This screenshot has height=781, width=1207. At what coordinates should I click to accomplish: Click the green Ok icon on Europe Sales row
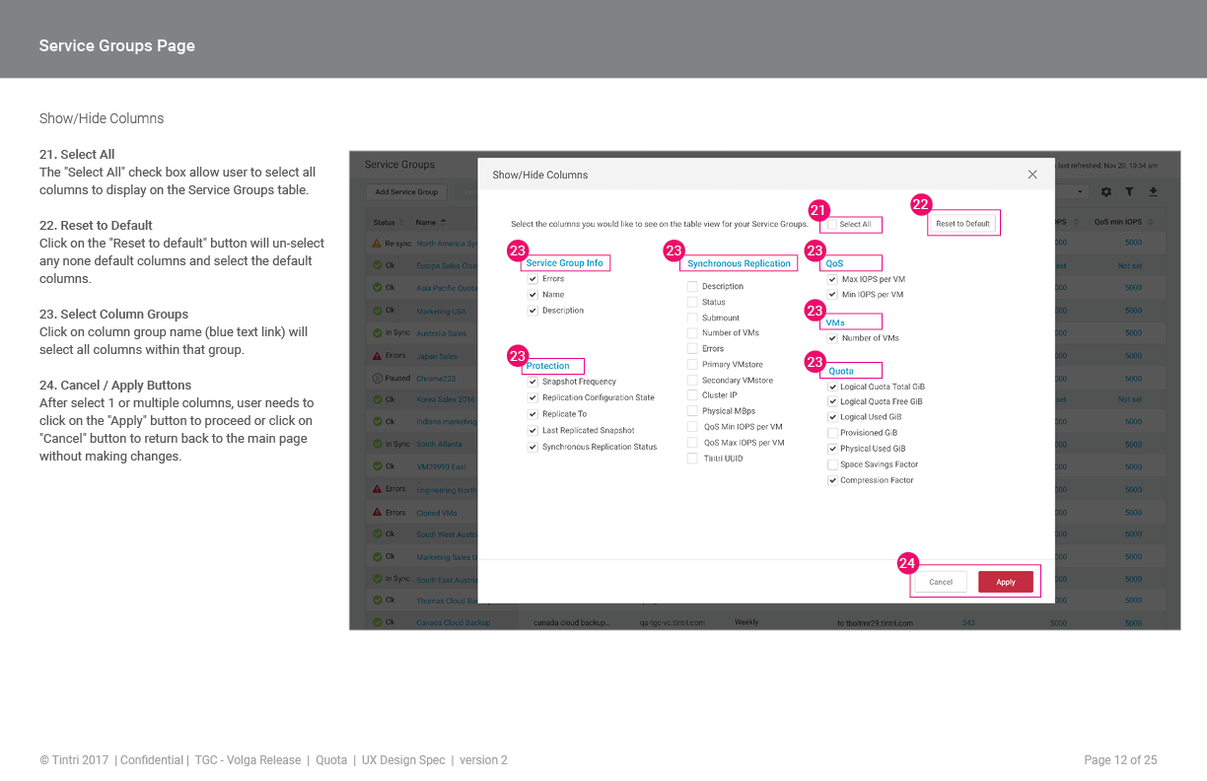(x=378, y=265)
